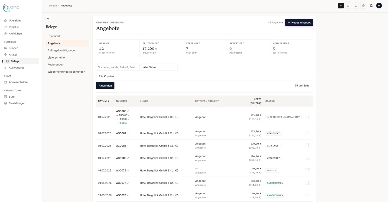Click the Belege breadcrumb link
Screen dimensions: 388x202
(53, 6)
